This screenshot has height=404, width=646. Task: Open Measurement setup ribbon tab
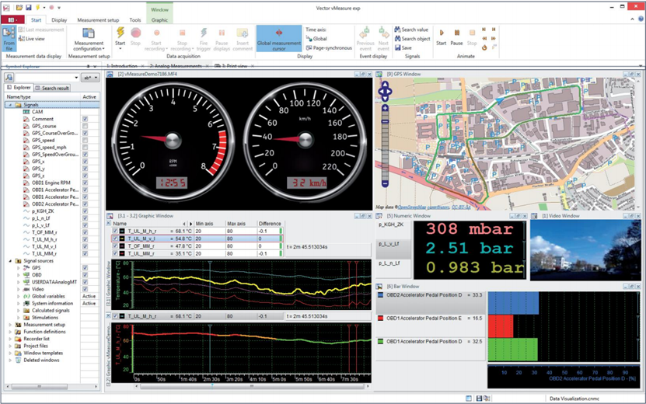pyautogui.click(x=98, y=19)
